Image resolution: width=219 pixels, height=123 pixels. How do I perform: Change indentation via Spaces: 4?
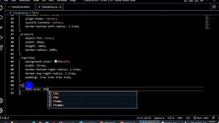[x=159, y=118]
